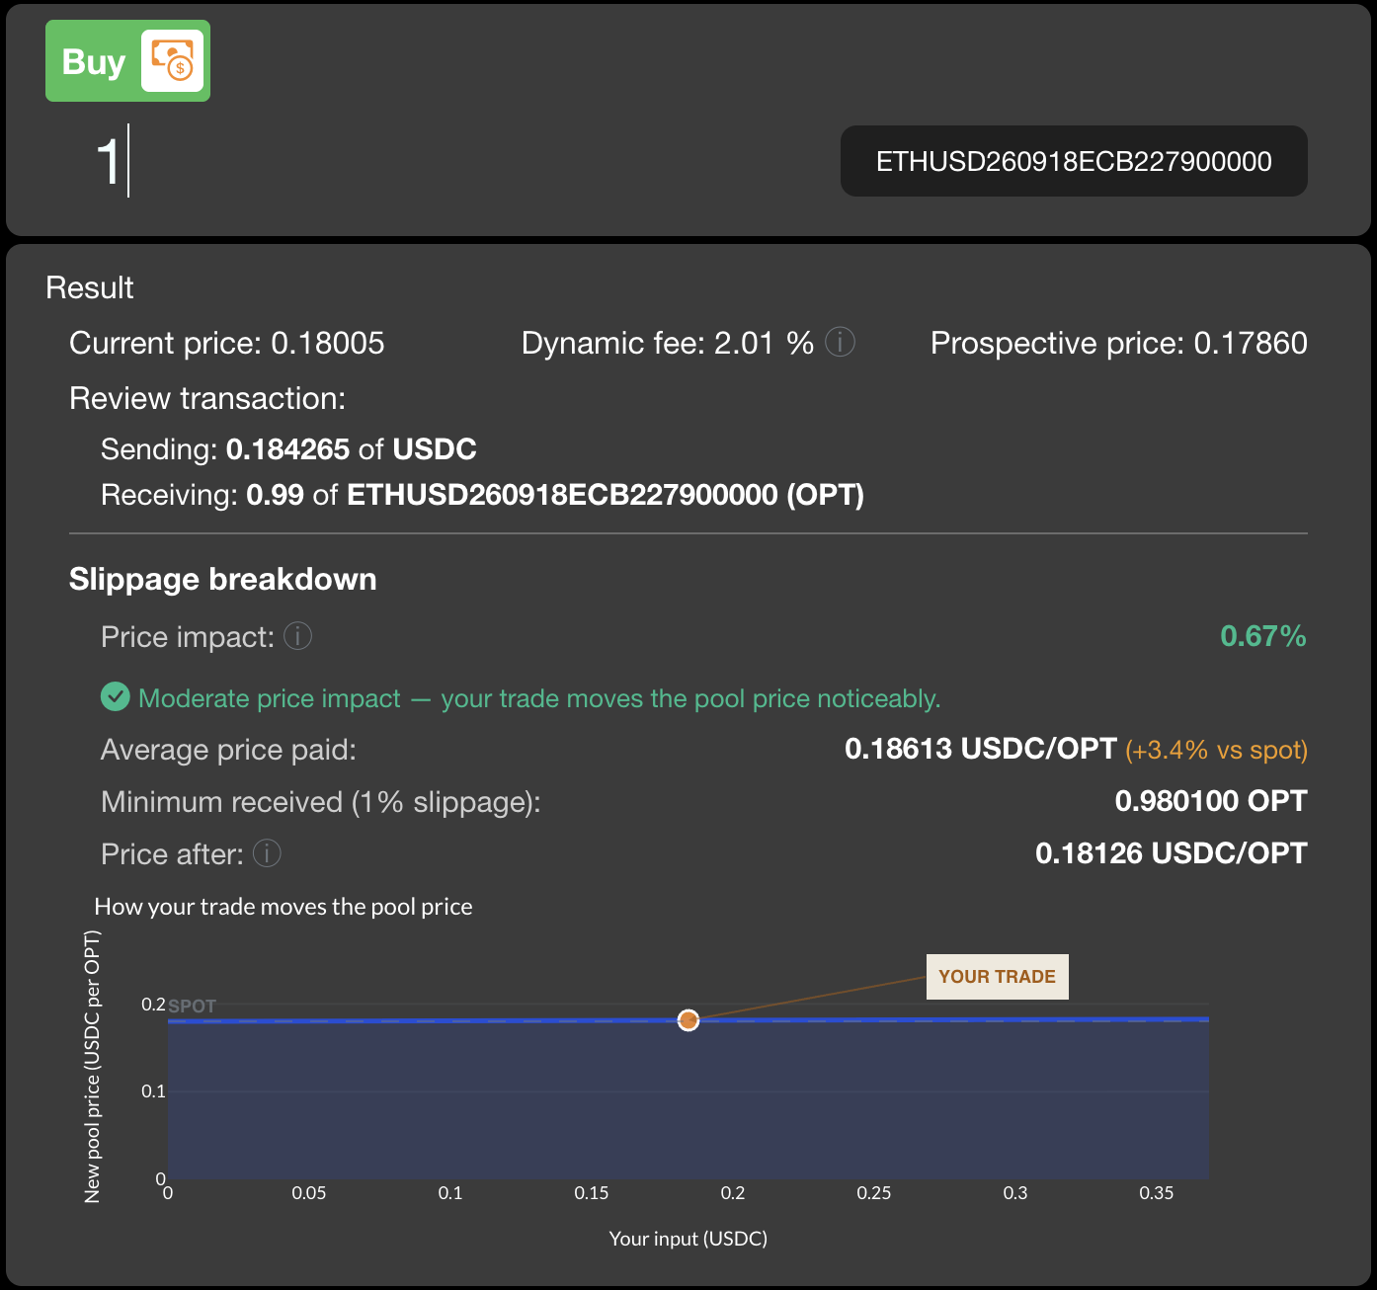Show the Dynamic fee info tooltip icon
This screenshot has width=1377, height=1290.
tap(840, 342)
